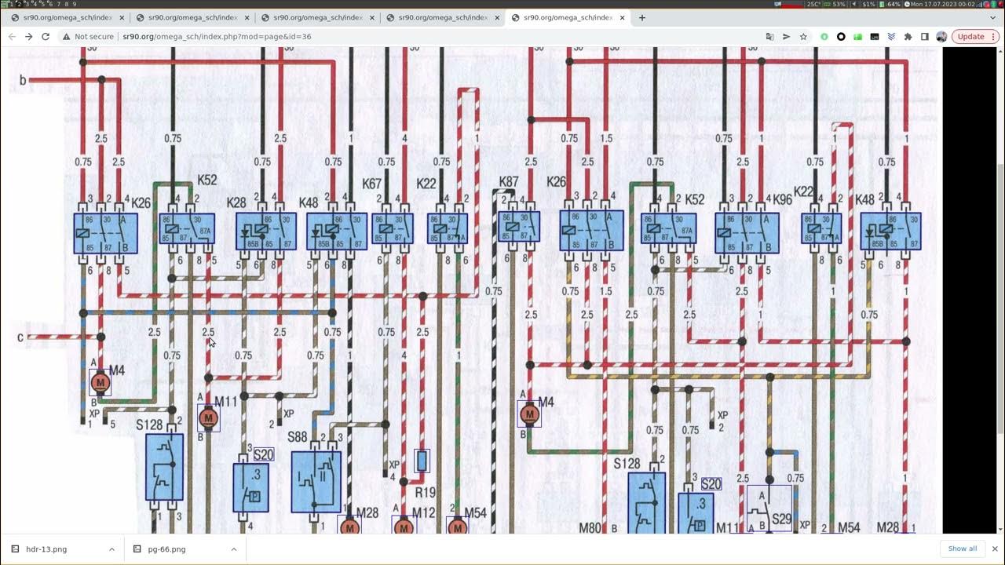The height and width of the screenshot is (565, 1005).
Task: Click the K67 relay label
Action: [x=372, y=184]
